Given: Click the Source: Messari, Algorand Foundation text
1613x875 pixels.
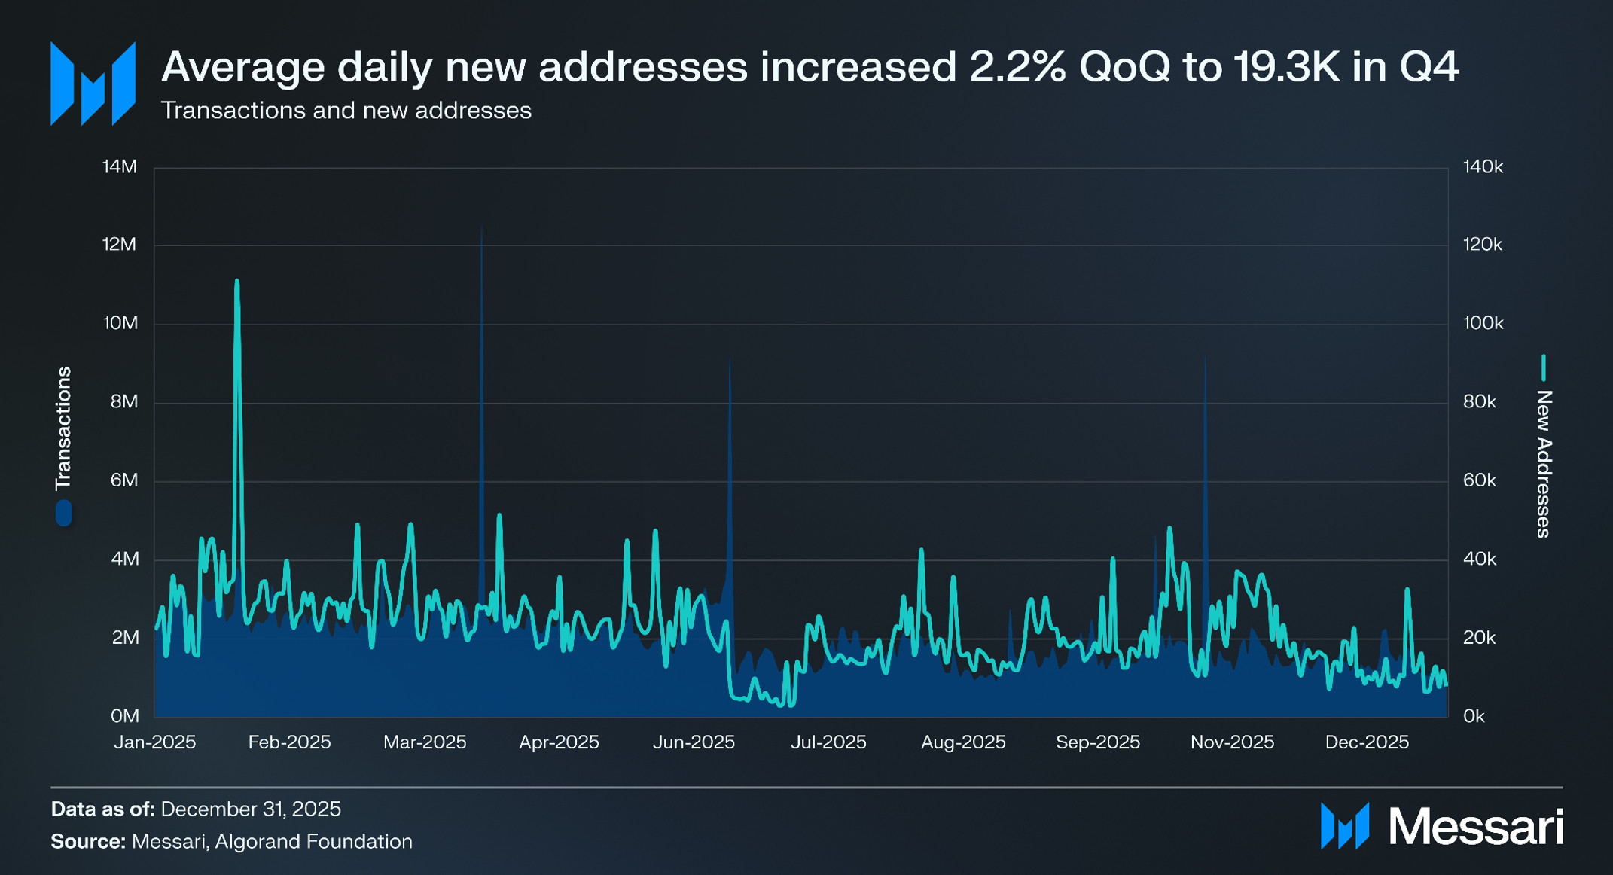Looking at the screenshot, I should pyautogui.click(x=231, y=841).
